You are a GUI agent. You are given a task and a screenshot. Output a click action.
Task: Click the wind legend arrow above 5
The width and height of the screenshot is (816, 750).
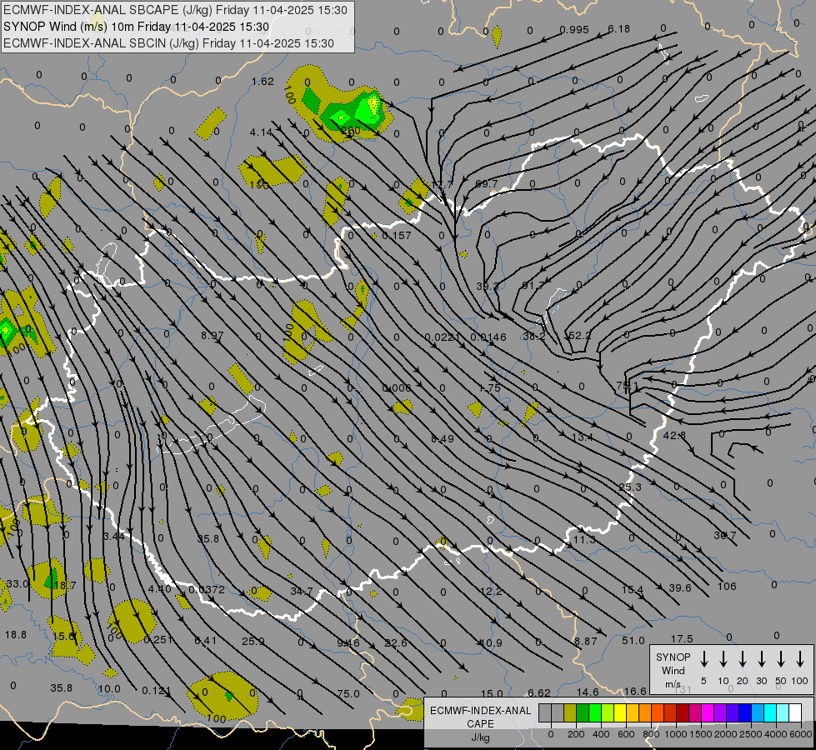[704, 659]
